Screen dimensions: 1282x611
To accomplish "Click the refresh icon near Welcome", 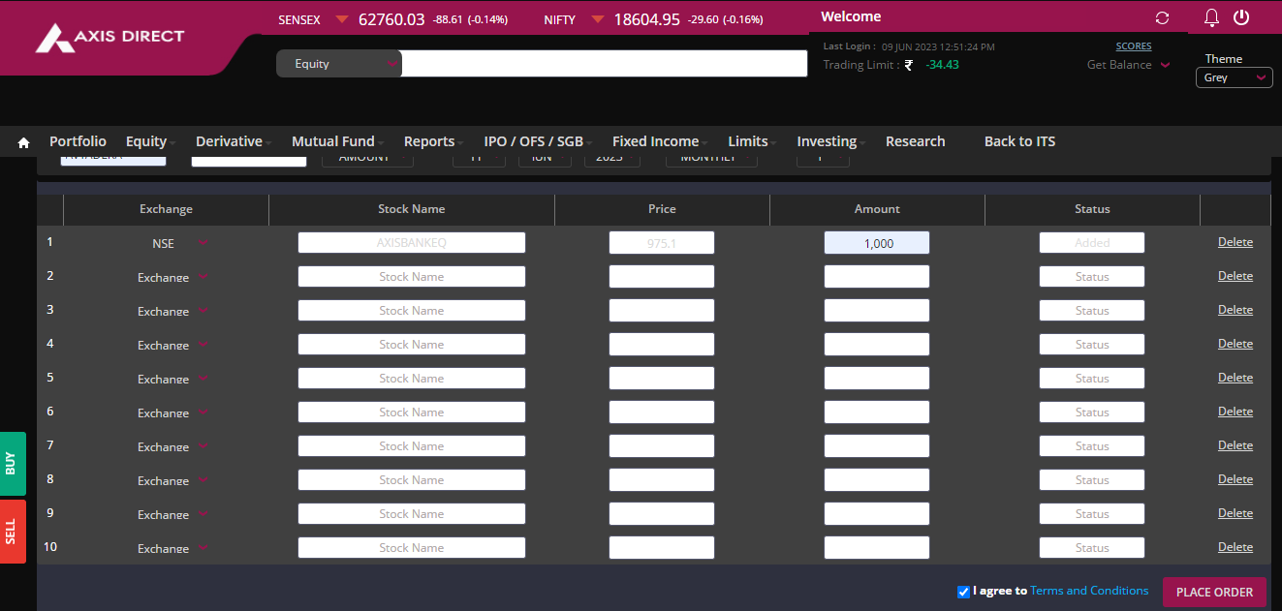I will click(x=1163, y=18).
